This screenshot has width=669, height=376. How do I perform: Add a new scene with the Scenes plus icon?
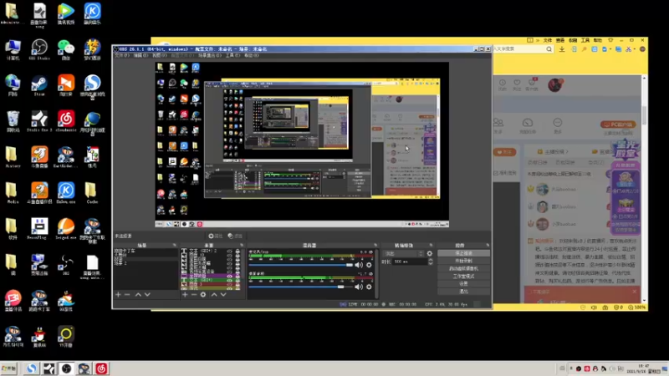click(118, 295)
